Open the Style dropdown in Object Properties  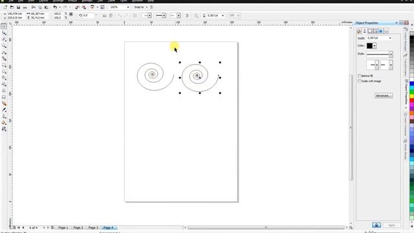[391, 54]
